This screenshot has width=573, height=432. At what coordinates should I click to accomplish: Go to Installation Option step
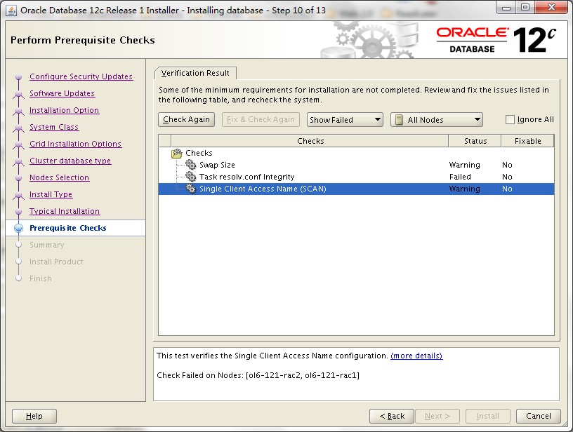tap(65, 110)
